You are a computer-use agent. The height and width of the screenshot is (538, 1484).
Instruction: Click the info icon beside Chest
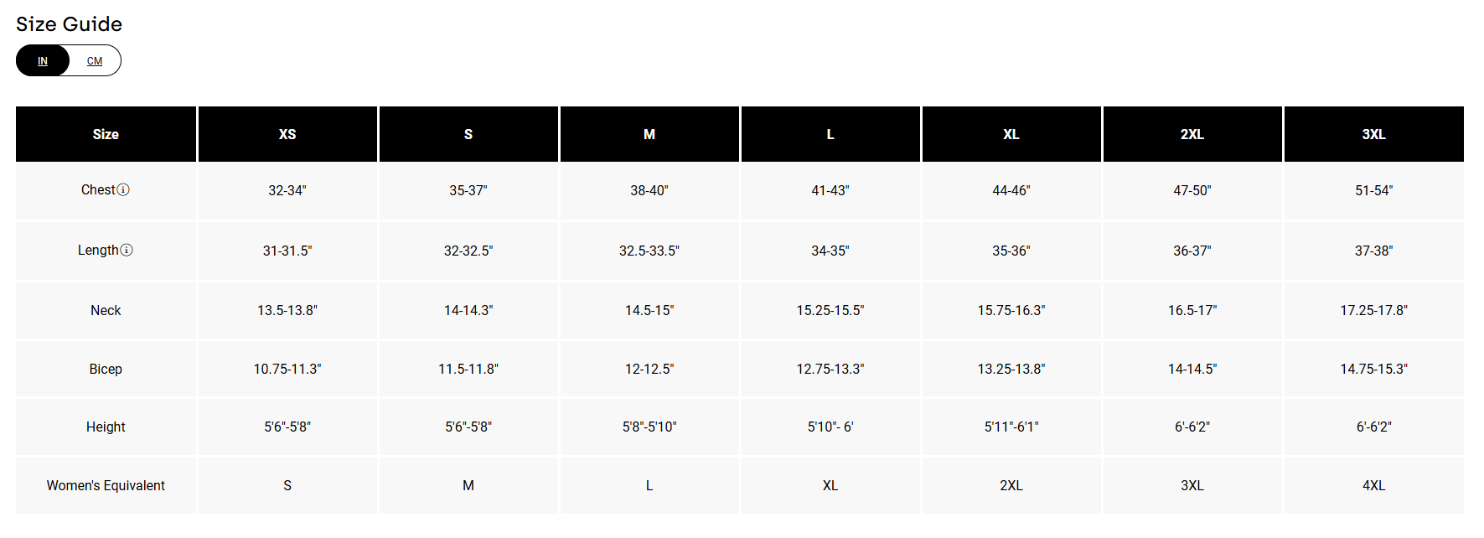[x=123, y=190]
